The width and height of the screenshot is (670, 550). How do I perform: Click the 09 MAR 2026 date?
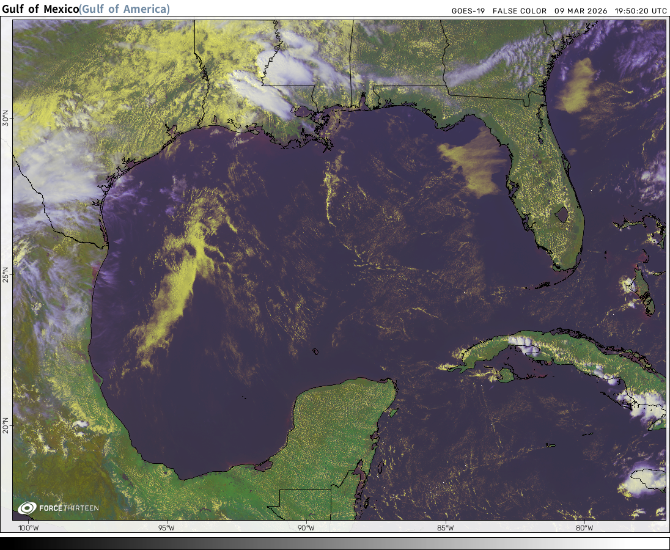click(x=580, y=11)
